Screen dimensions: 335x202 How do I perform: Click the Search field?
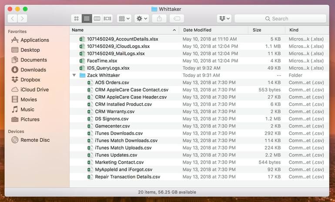(280, 19)
